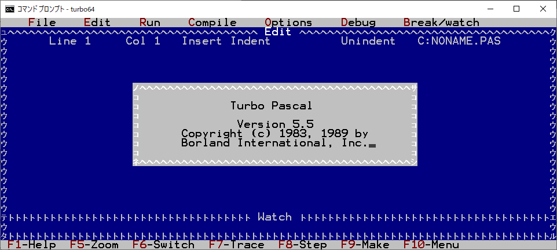
Task: Click the command prompt window icon
Action: pos(10,9)
